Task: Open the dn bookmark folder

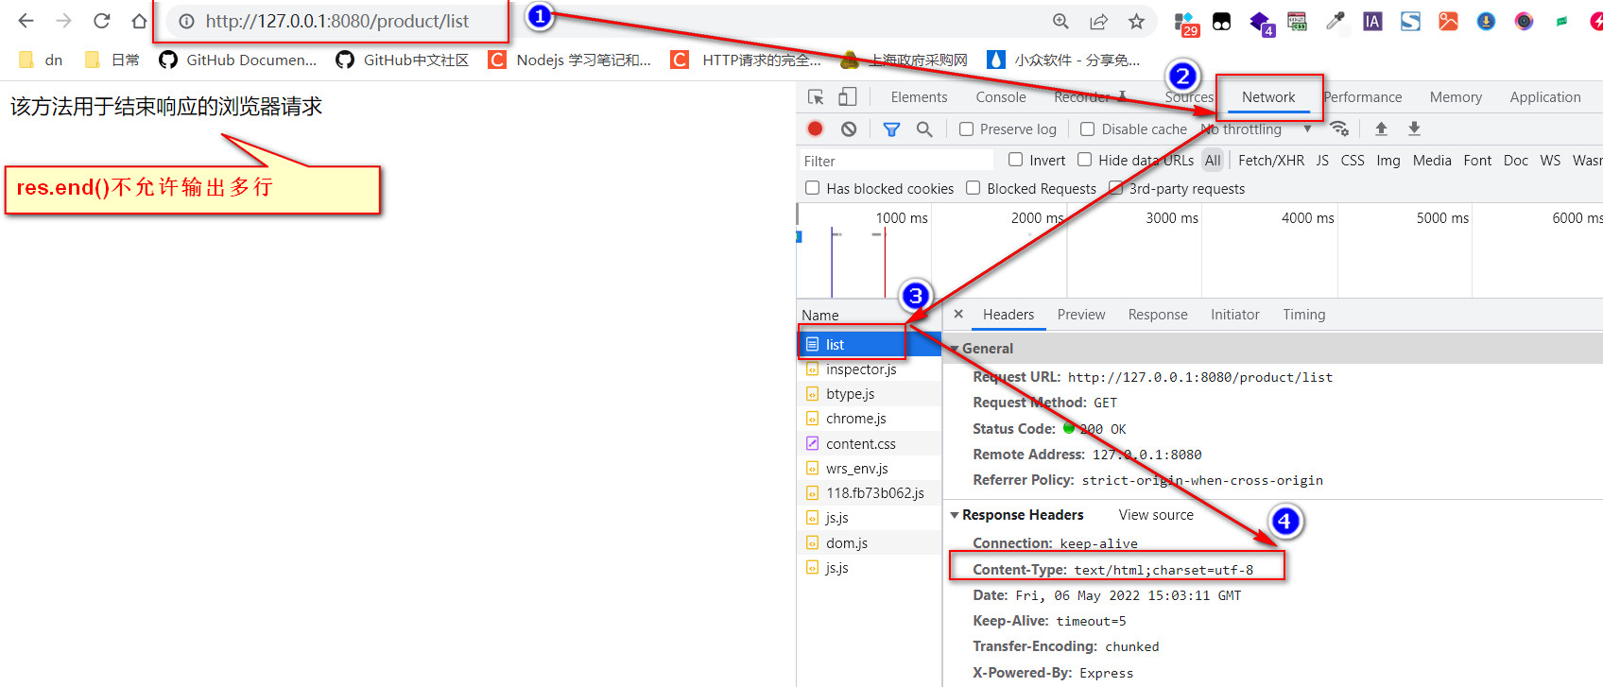Action: pos(41,60)
